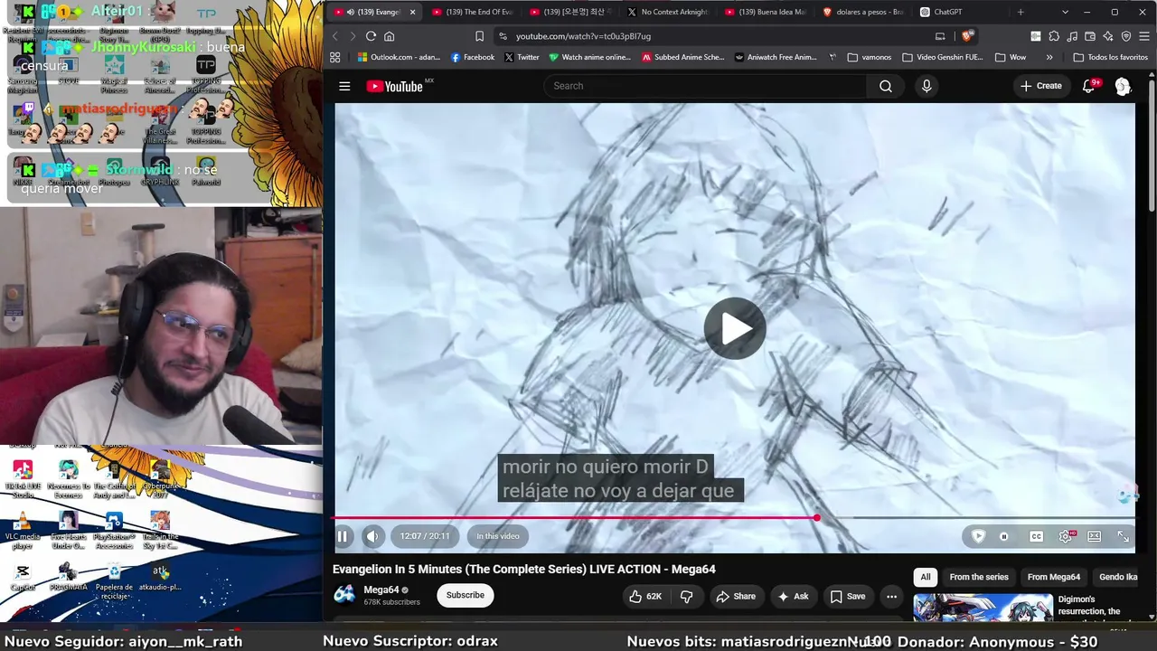Open more actions for the video
The width and height of the screenshot is (1157, 651).
pos(891,596)
